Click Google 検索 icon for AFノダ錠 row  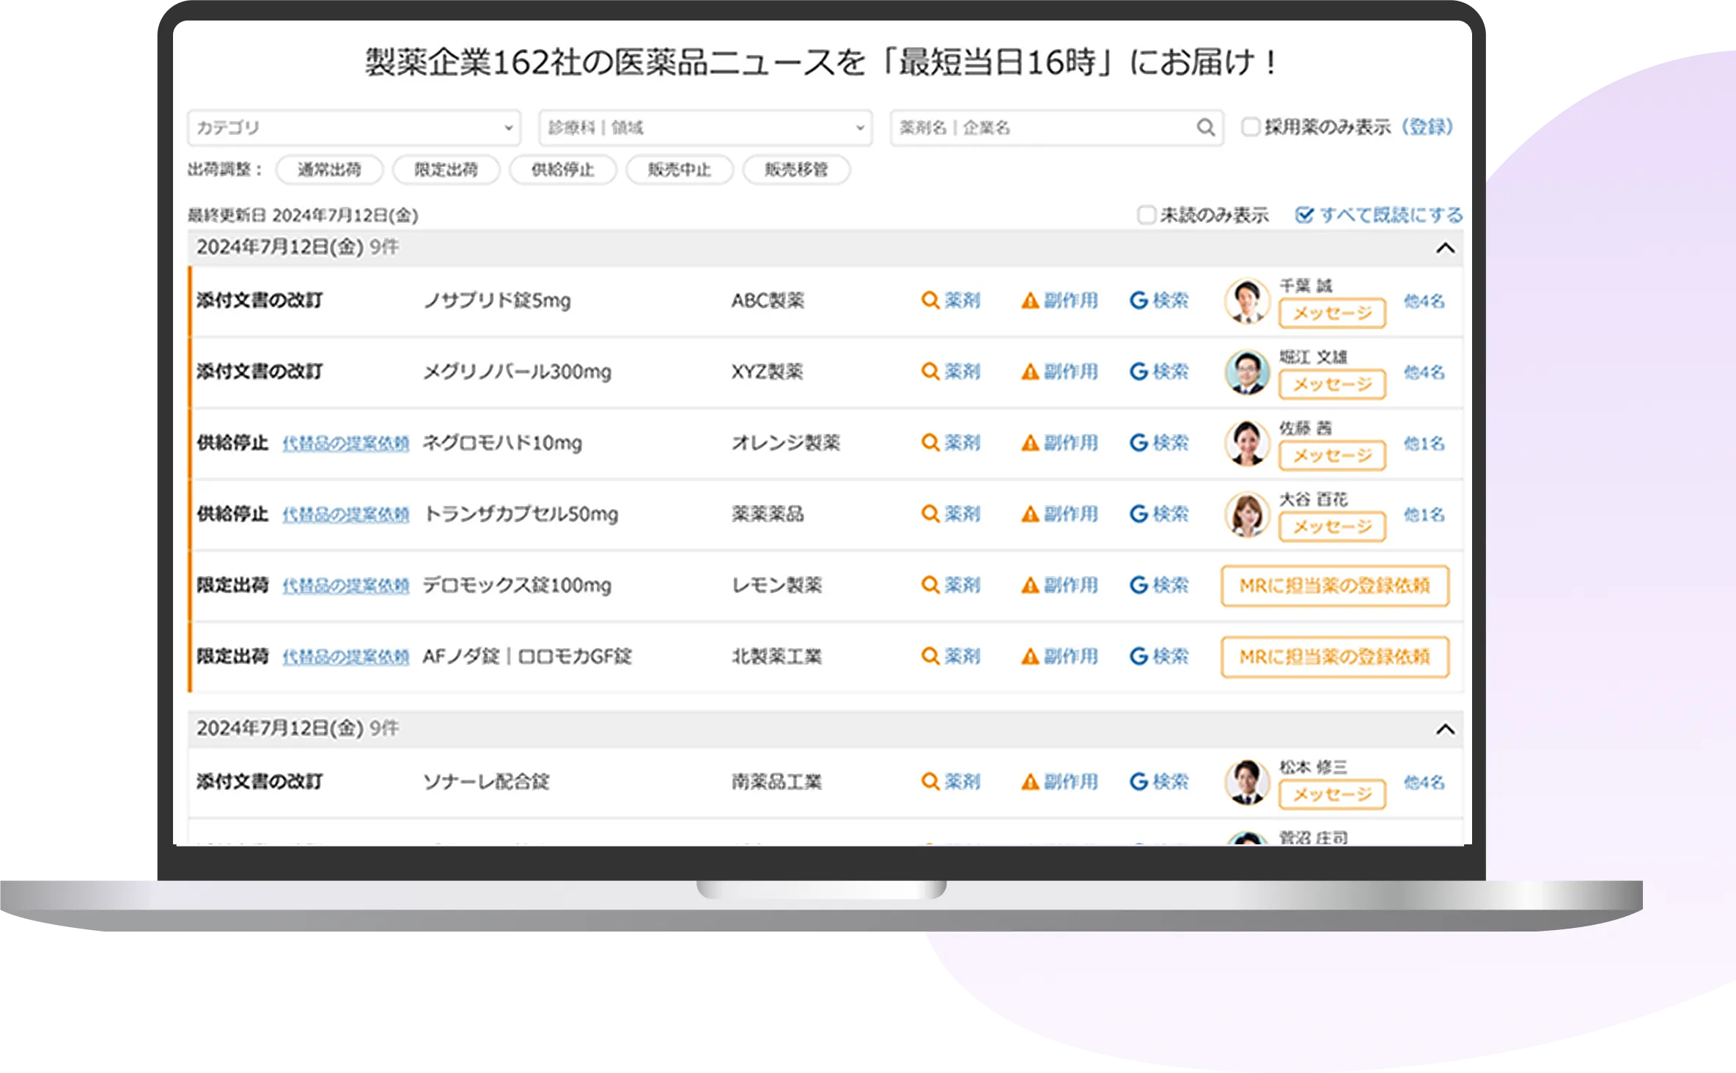click(x=1139, y=656)
